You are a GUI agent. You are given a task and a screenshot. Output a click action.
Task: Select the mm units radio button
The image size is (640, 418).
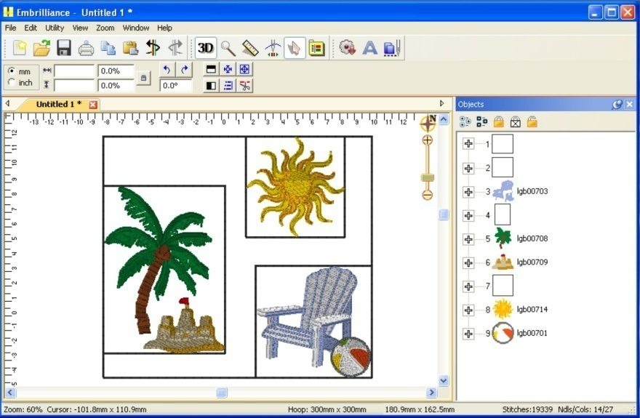[x=12, y=71]
